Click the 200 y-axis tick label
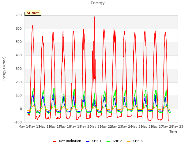This screenshot has height=147, width=196. [19, 82]
